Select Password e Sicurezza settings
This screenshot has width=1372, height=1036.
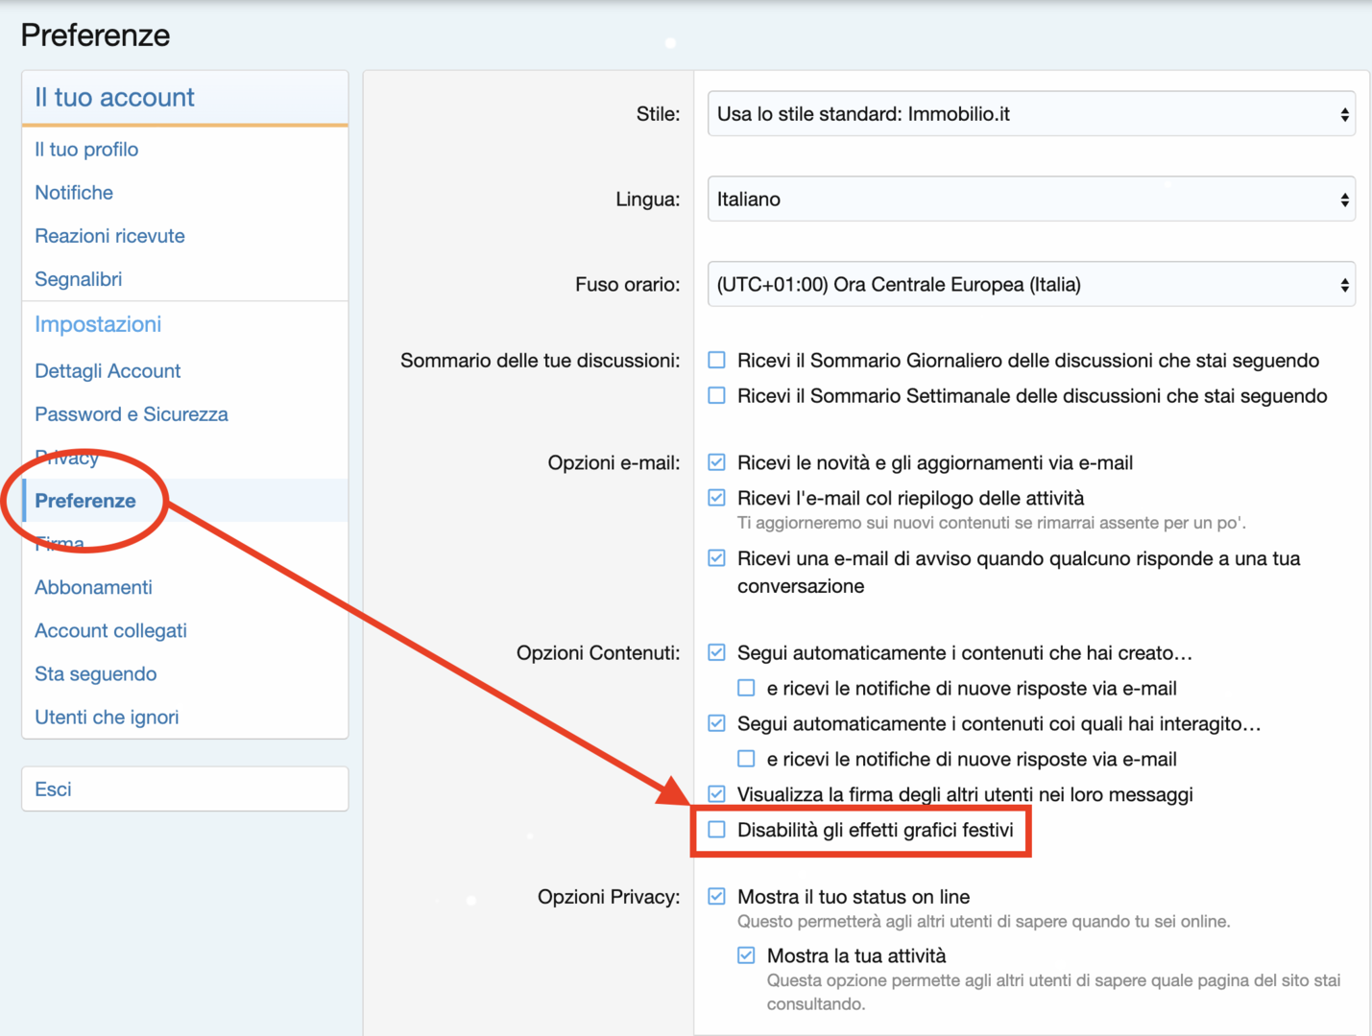point(132,414)
